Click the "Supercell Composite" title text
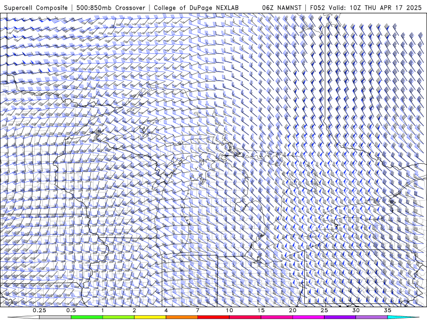This screenshot has height=320, width=427. (36, 7)
